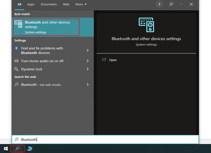Select Bluetooth - See web results
211x153 pixels.
53,85
